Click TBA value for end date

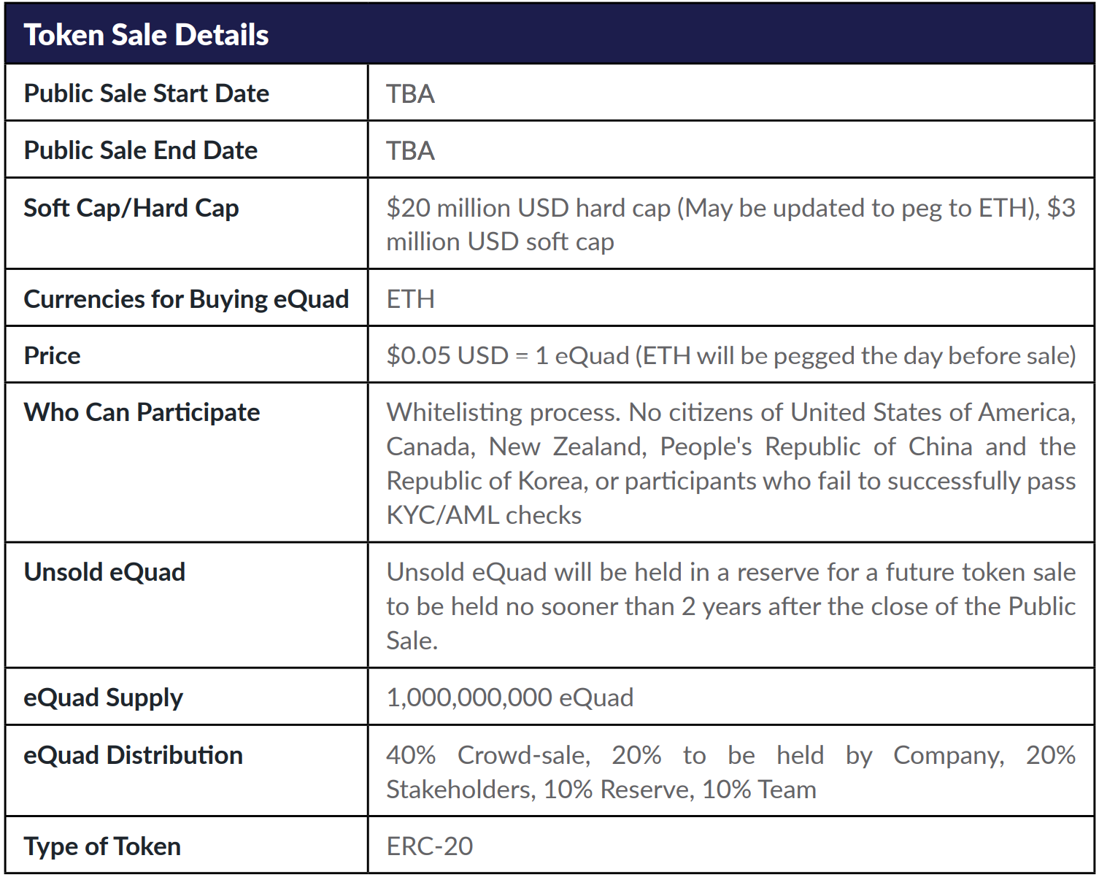tap(410, 151)
